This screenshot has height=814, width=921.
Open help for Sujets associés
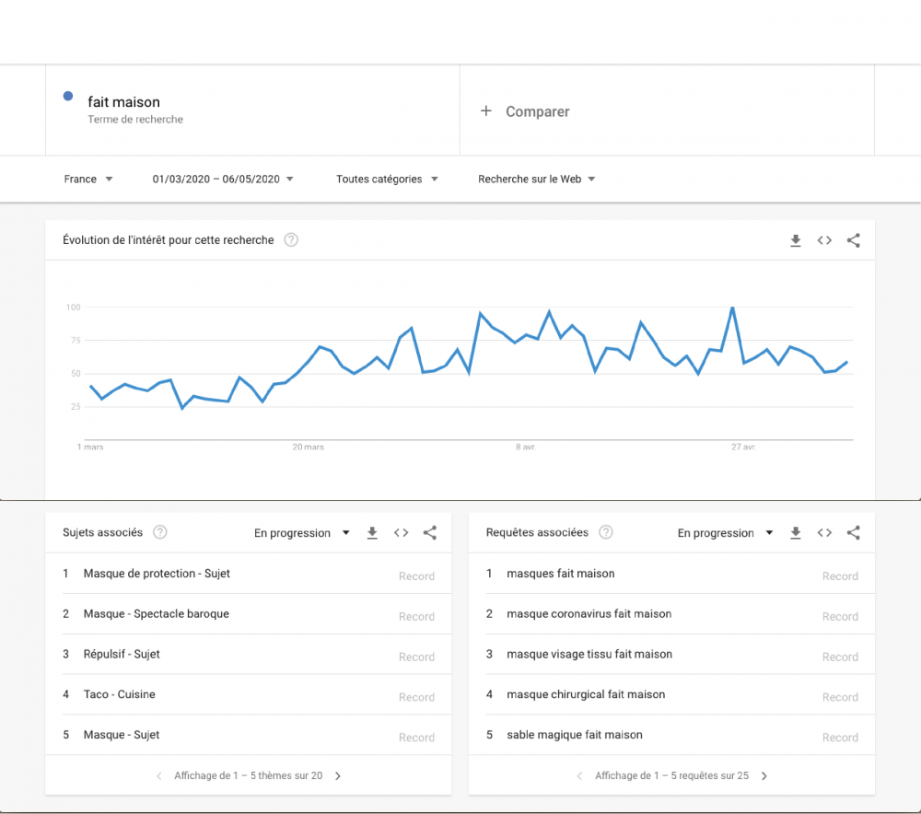pyautogui.click(x=159, y=532)
